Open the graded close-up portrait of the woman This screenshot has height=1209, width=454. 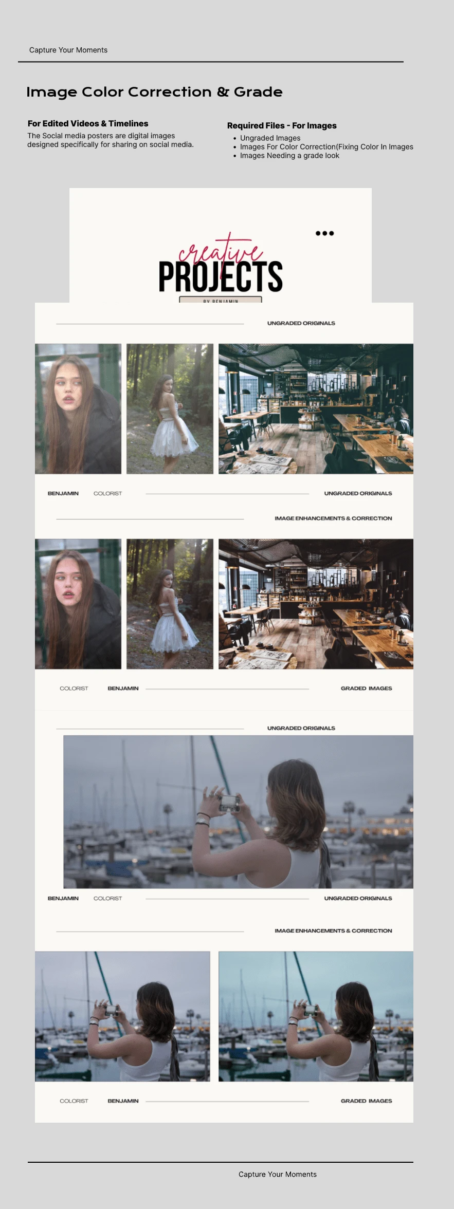(x=78, y=604)
